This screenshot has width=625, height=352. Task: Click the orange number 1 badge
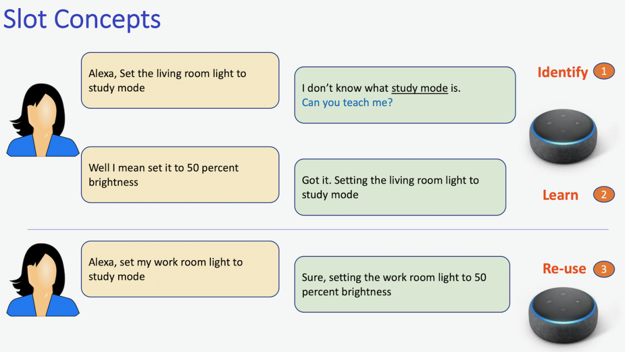(604, 71)
